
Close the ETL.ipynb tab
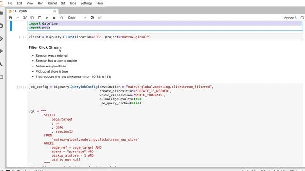pos(55,11)
